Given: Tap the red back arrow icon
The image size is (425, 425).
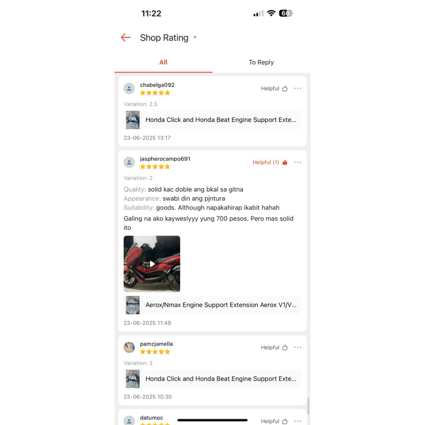Looking at the screenshot, I should pos(125,37).
